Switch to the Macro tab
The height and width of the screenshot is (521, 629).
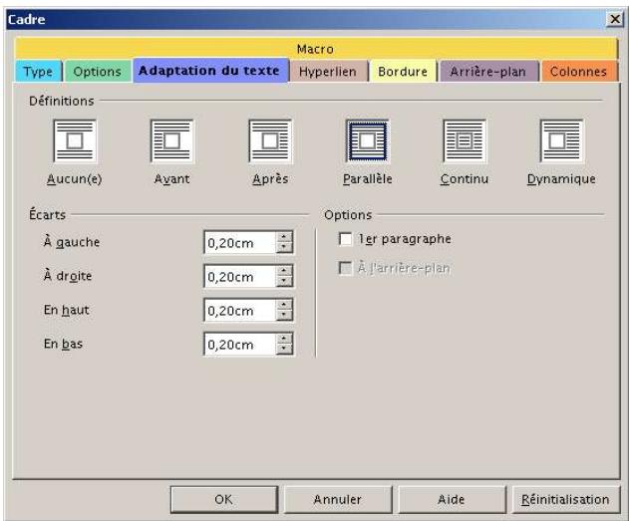(315, 49)
